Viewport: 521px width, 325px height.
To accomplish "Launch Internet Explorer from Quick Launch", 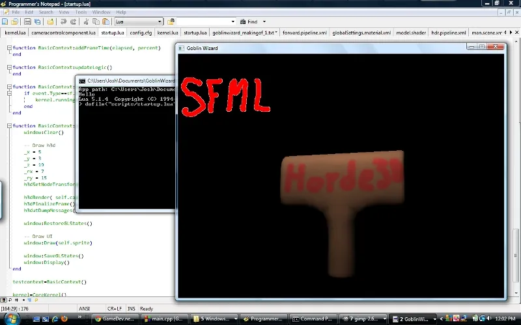I will pos(55,318).
